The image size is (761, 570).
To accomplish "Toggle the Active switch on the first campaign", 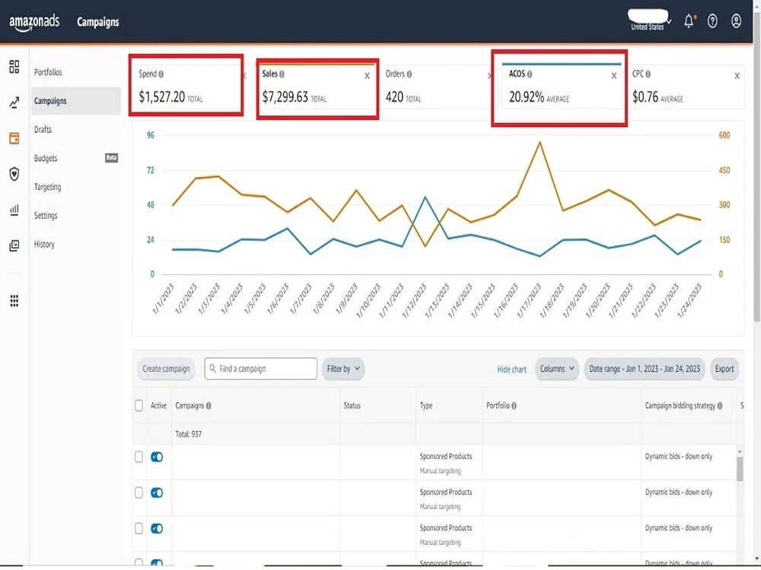I will click(156, 457).
